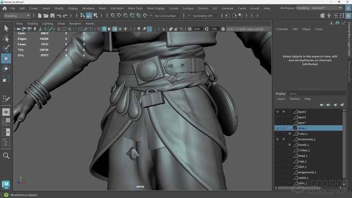Click the exposure value field 0.00
The height and width of the screenshot is (198, 352).
pos(197,29)
